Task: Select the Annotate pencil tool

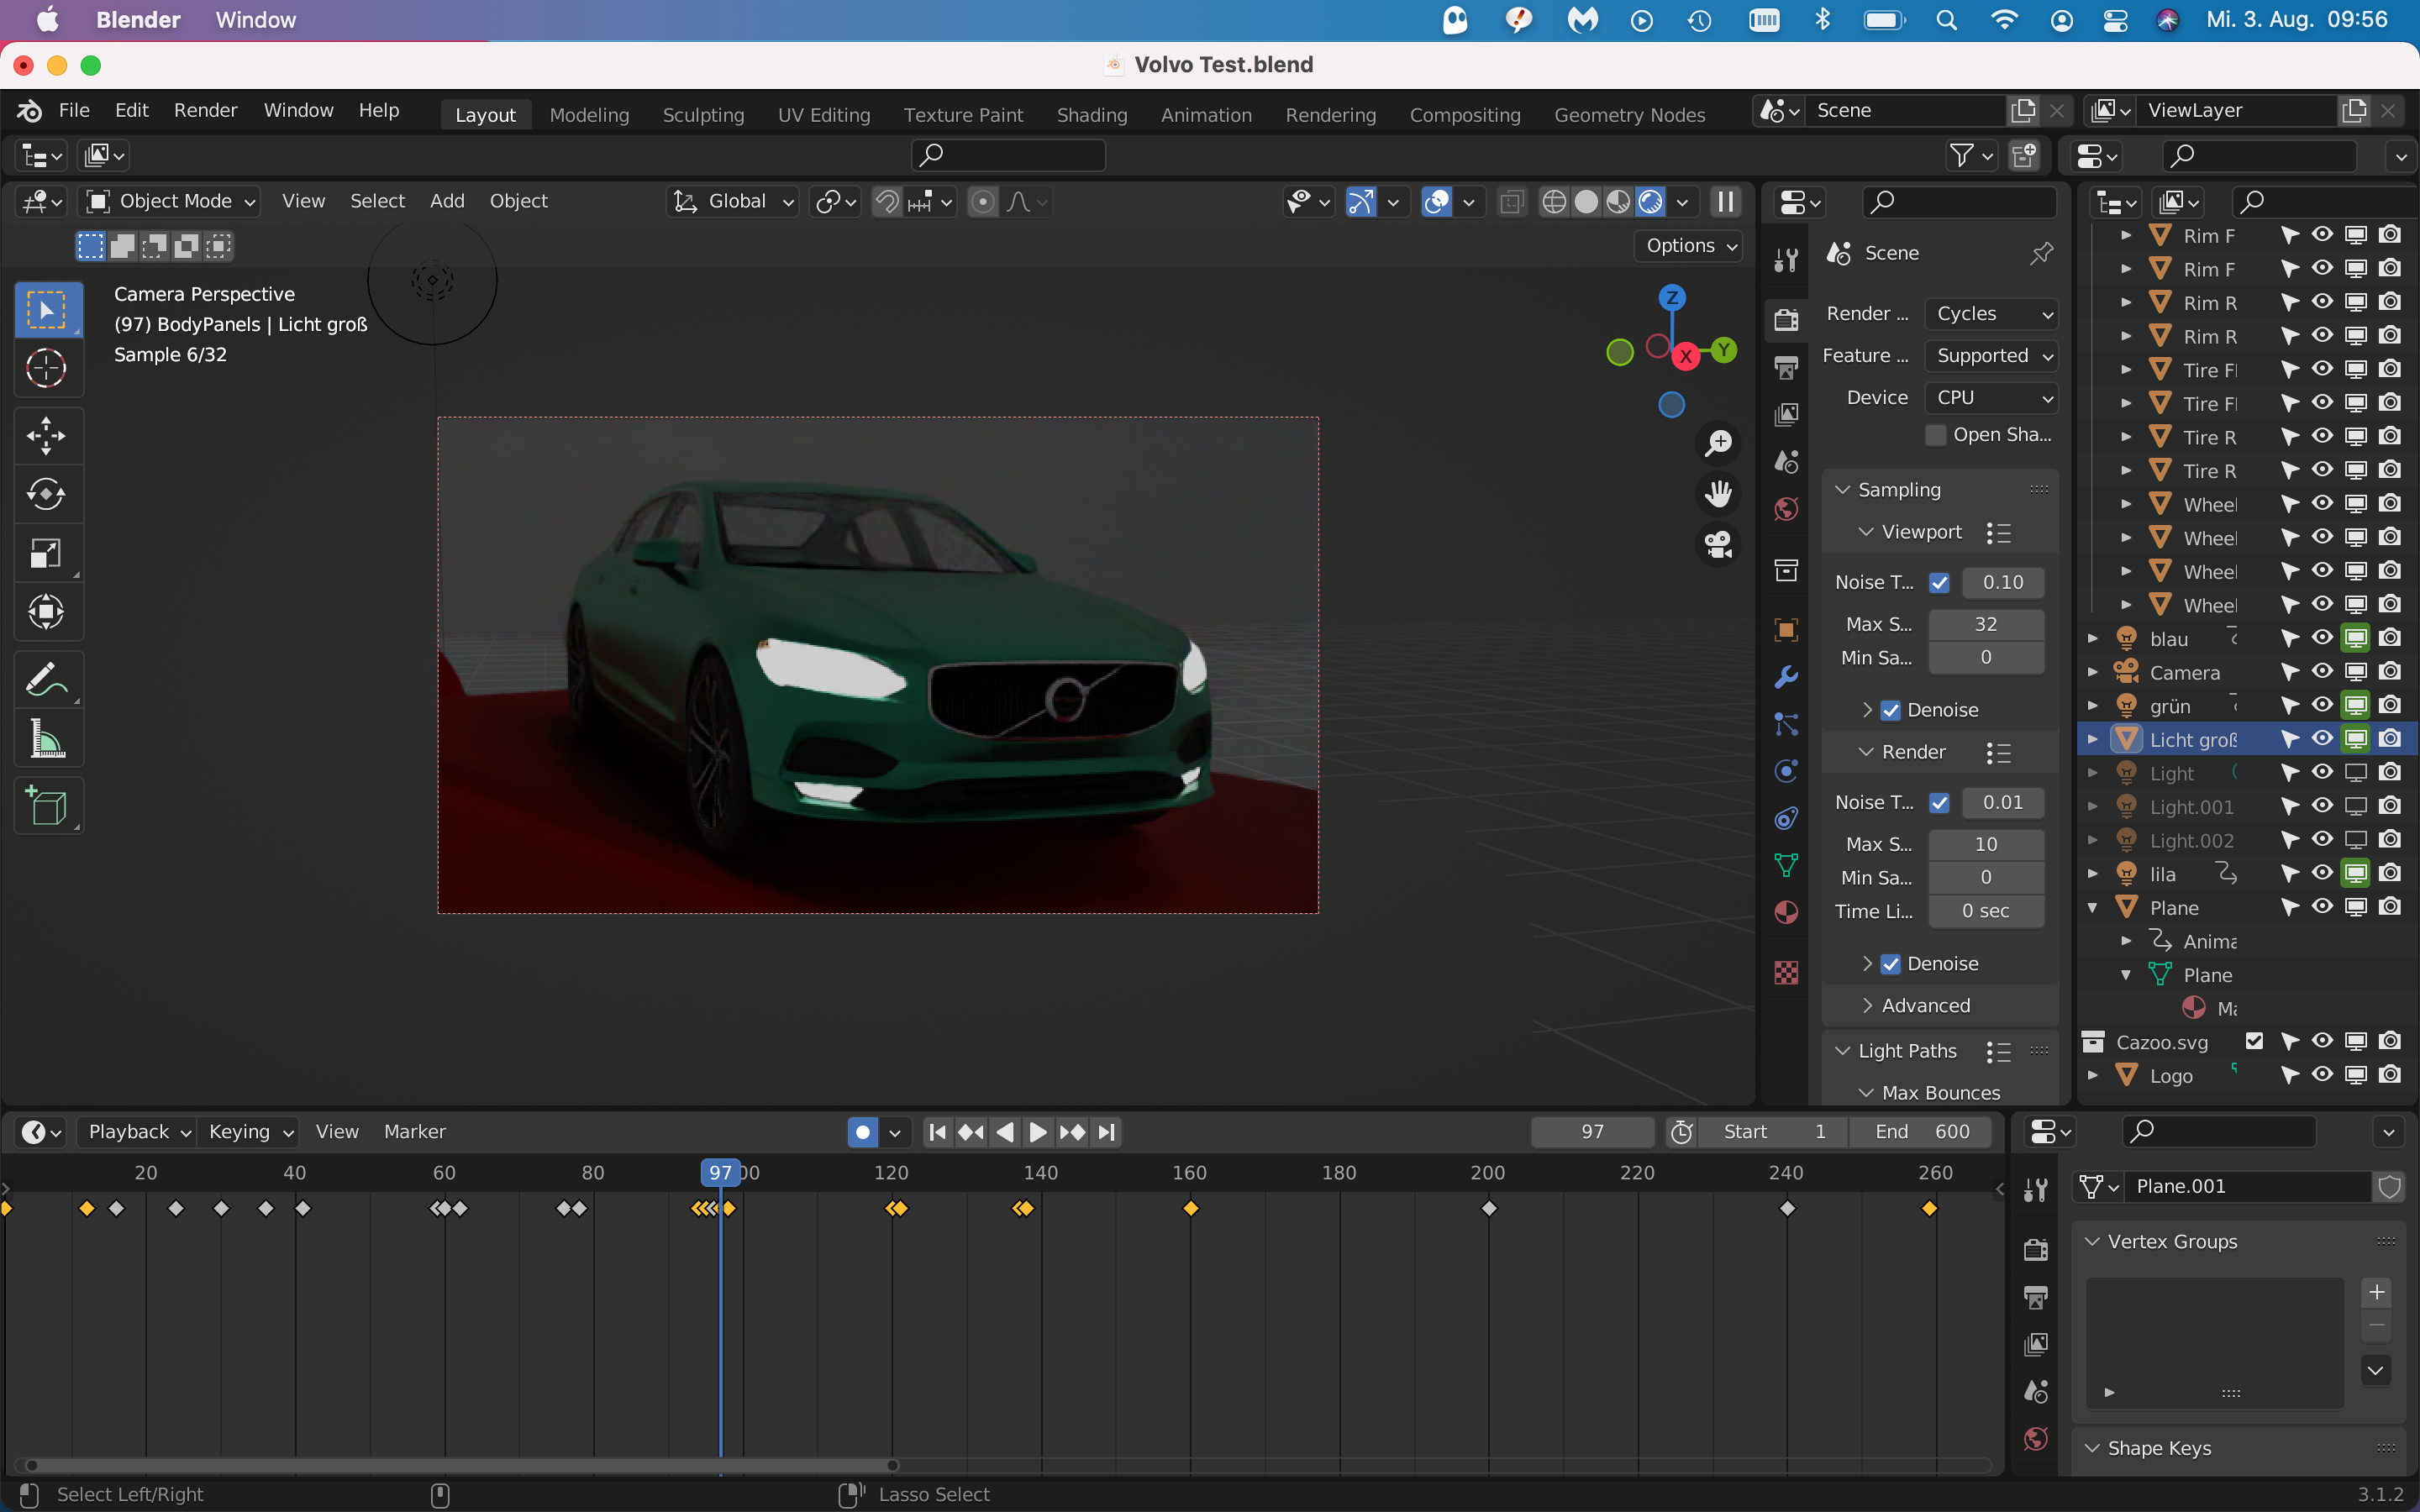Action: 46,680
